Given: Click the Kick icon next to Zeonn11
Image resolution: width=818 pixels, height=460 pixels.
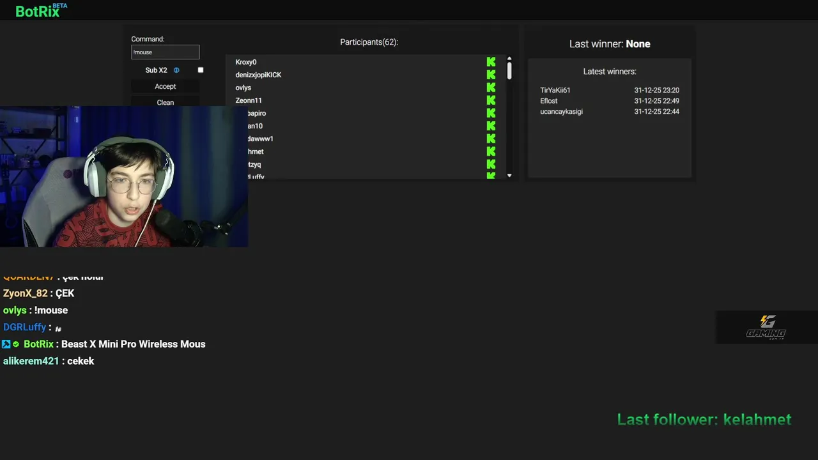Looking at the screenshot, I should tap(491, 100).
